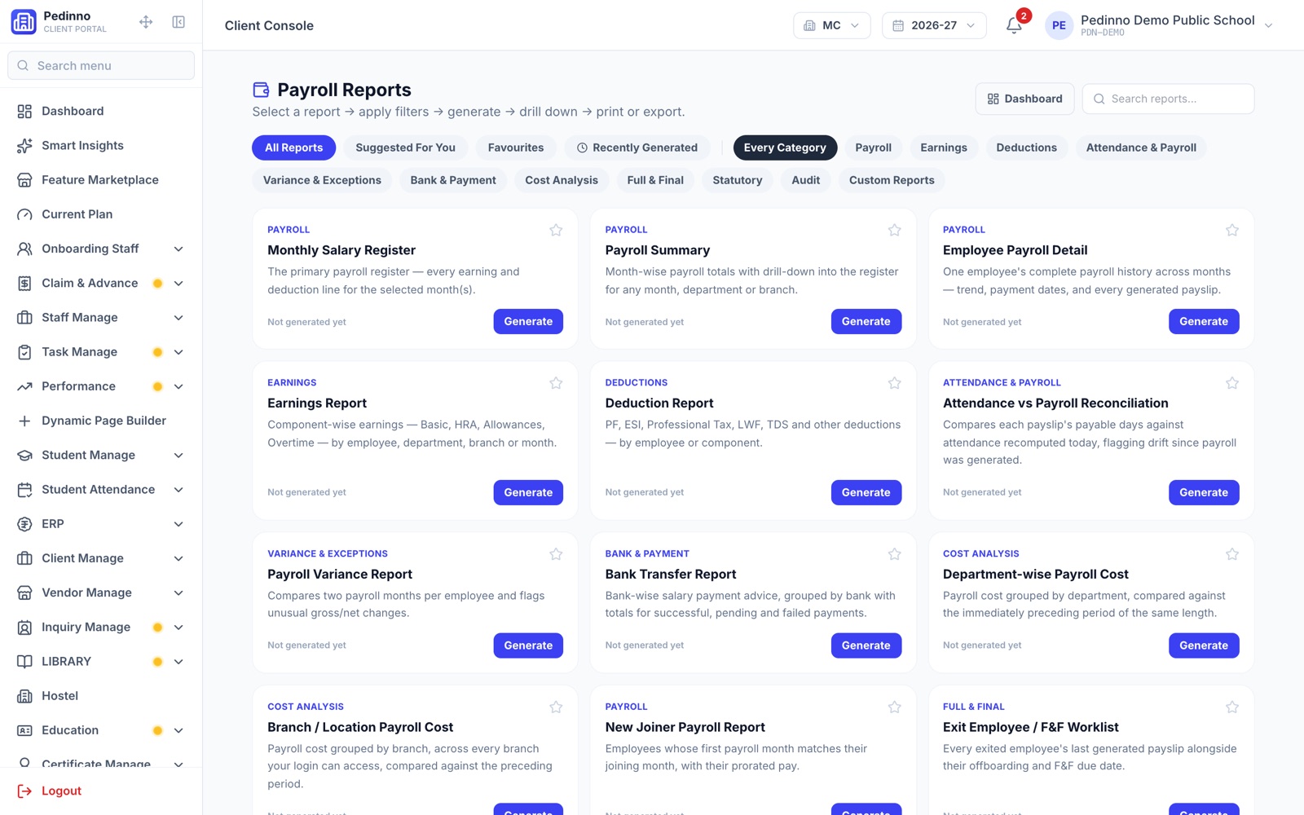Favourite the Monthly Salary Register report
This screenshot has width=1304, height=815.
(x=556, y=230)
